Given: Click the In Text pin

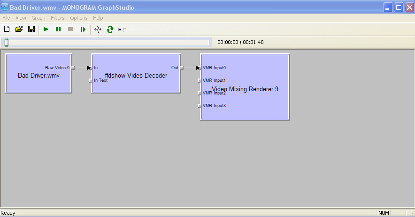Looking at the screenshot, I should (90, 80).
